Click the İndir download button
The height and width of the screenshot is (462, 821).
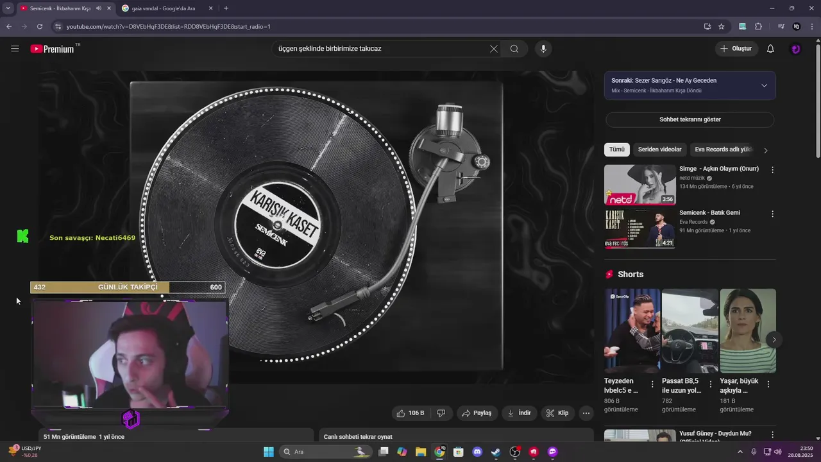click(520, 413)
